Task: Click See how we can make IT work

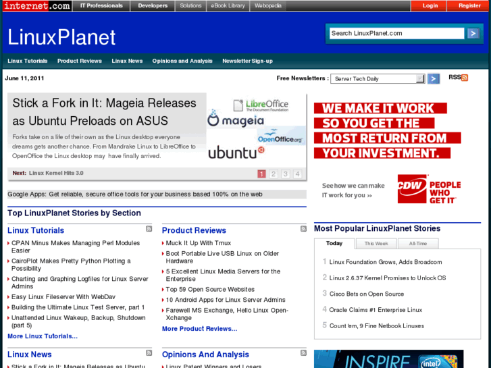Action: [x=353, y=190]
